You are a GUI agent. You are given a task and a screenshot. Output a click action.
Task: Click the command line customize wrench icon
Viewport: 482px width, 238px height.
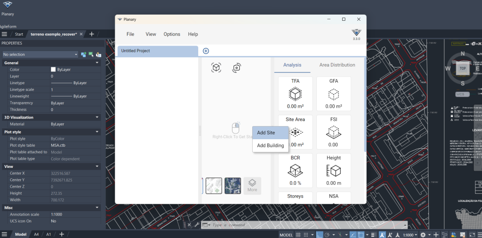pyautogui.click(x=196, y=225)
